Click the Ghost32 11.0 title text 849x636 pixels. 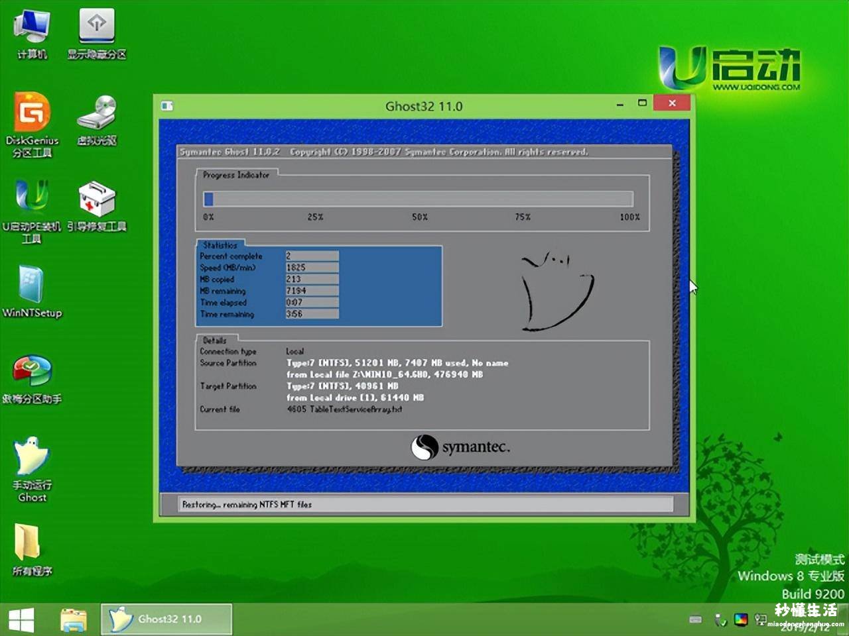click(x=424, y=106)
